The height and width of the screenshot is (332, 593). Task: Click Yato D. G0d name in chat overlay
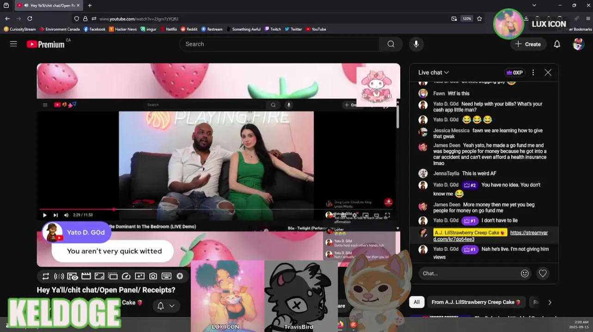(x=86, y=232)
